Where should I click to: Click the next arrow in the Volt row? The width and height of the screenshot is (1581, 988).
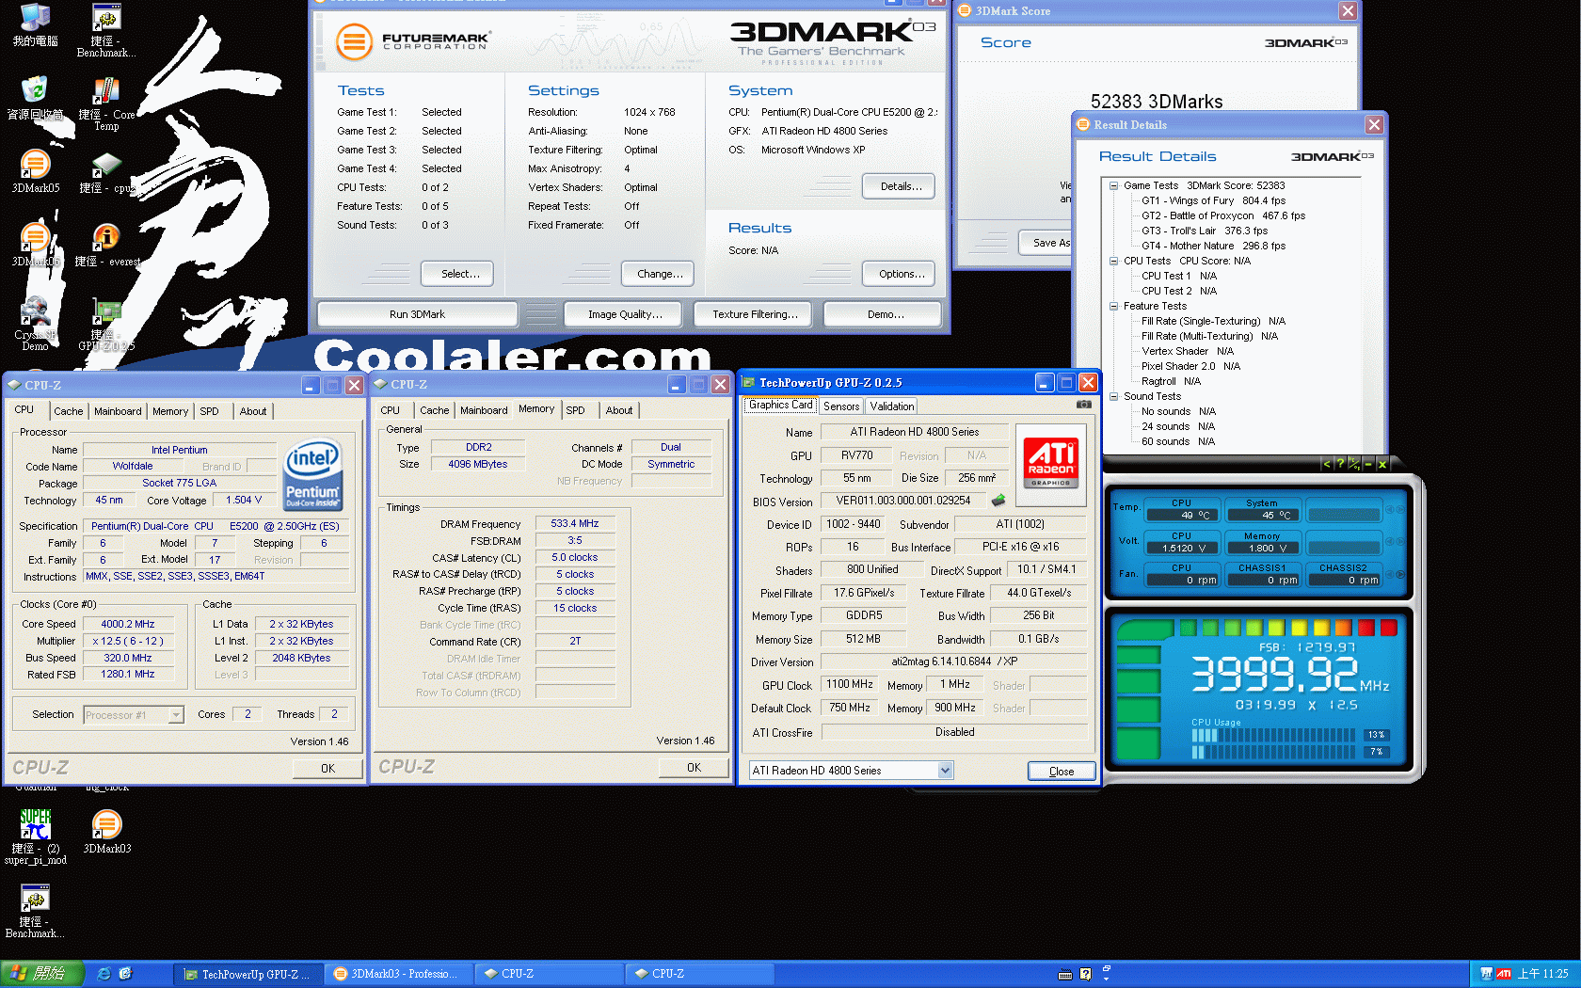1400,542
